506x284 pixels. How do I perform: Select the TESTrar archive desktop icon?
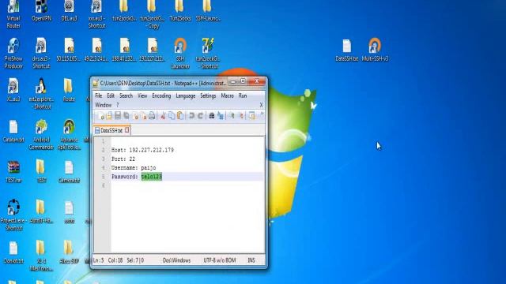13,172
